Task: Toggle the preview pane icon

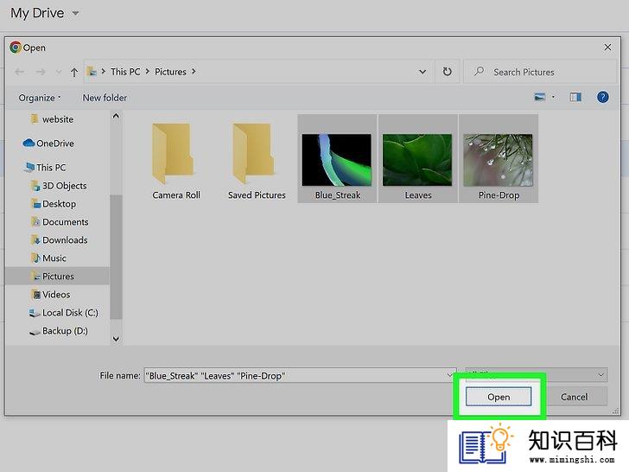Action: pyautogui.click(x=575, y=97)
